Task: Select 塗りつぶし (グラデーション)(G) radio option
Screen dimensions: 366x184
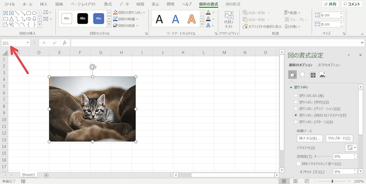Action: pyautogui.click(x=296, y=109)
